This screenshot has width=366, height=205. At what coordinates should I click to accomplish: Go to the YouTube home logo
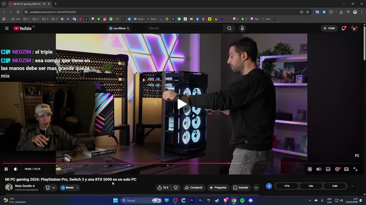tap(23, 28)
